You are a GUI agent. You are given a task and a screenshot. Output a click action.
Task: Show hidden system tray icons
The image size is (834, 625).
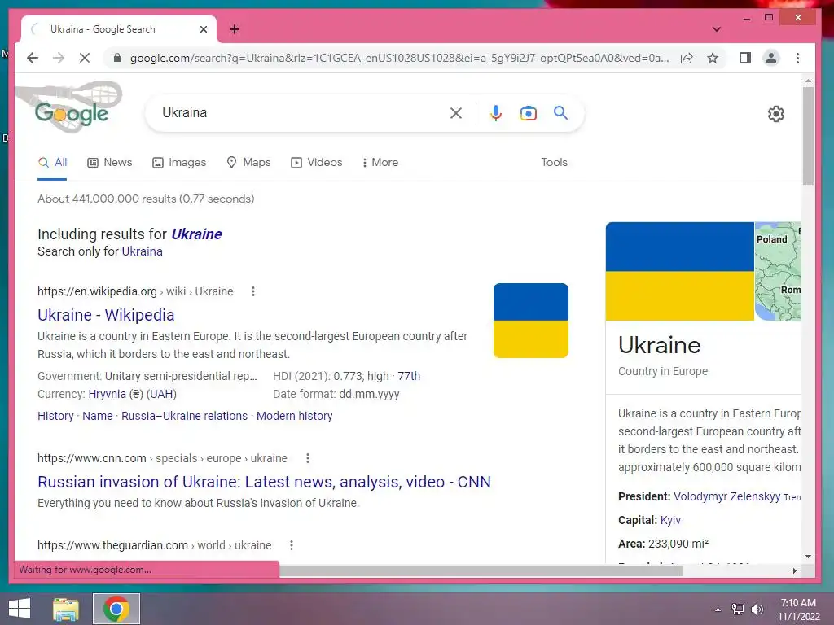tap(718, 610)
